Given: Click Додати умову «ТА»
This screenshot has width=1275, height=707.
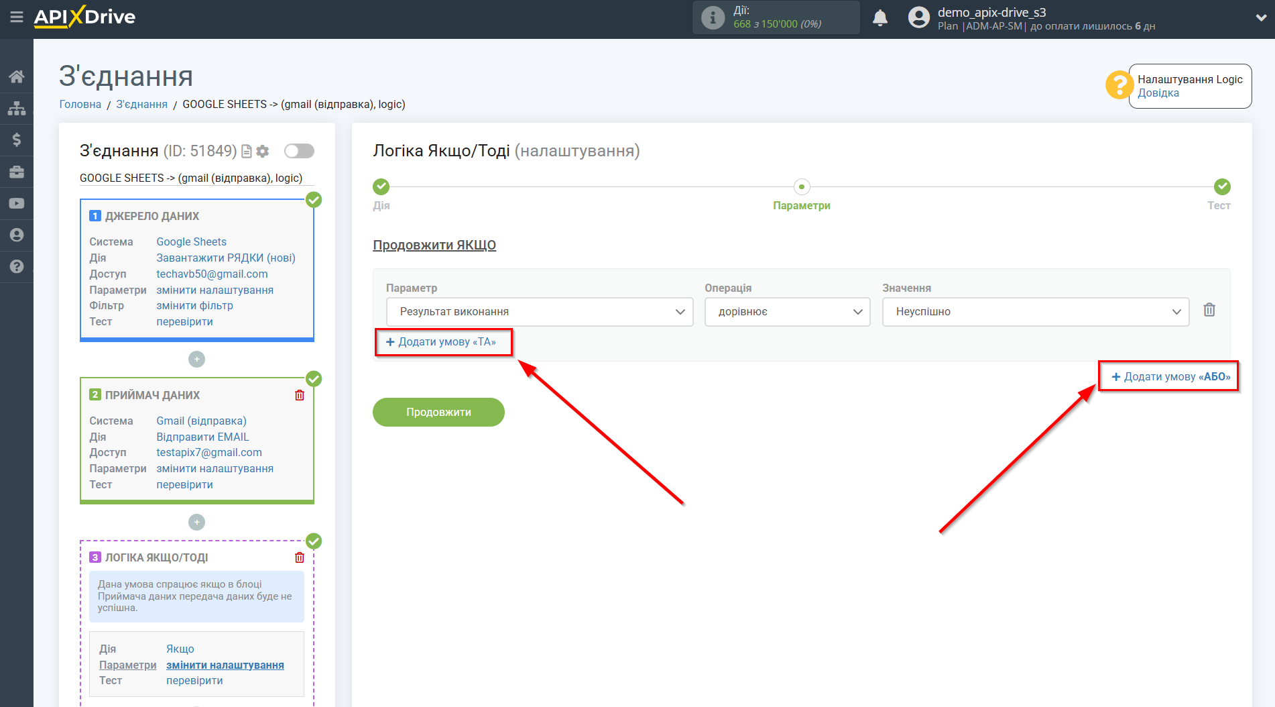Looking at the screenshot, I should (x=442, y=342).
